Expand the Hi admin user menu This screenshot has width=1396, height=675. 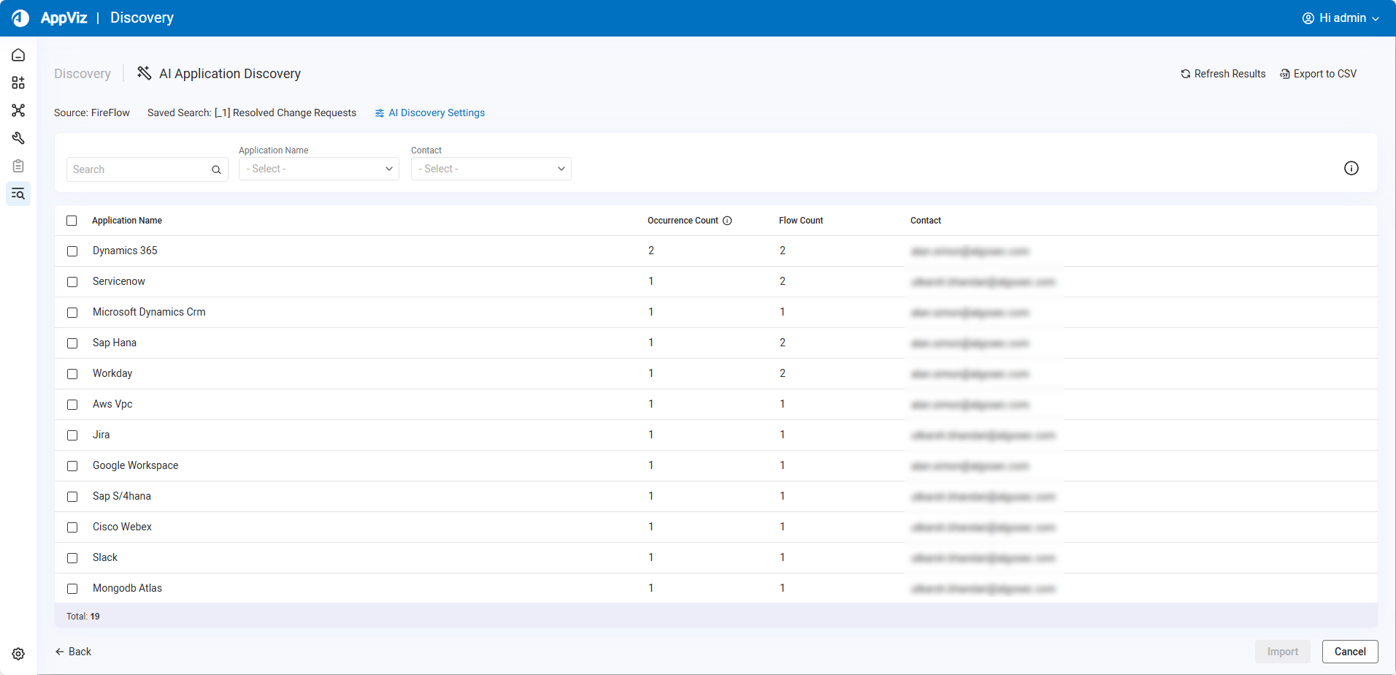pyautogui.click(x=1341, y=18)
